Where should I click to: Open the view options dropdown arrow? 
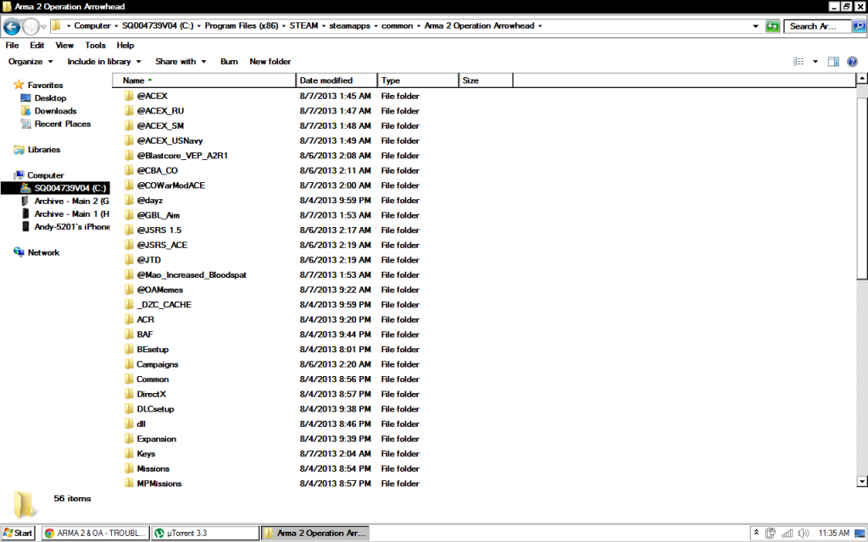pos(815,62)
